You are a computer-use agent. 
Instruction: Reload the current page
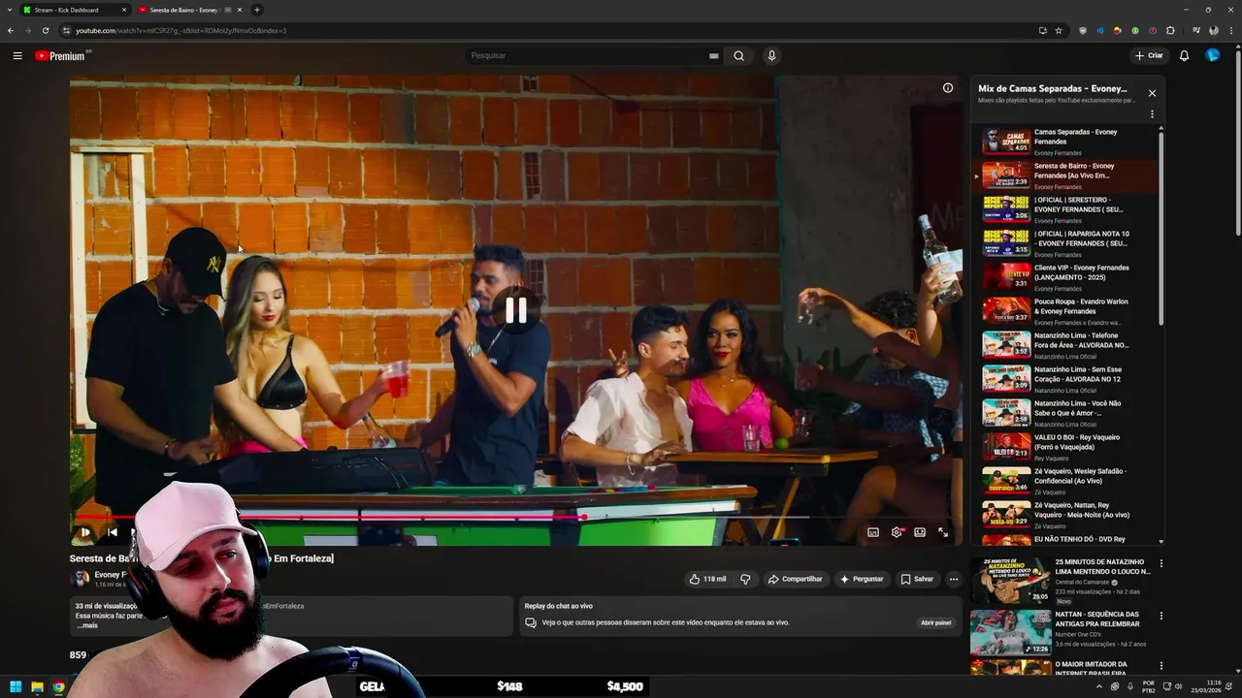coord(45,30)
